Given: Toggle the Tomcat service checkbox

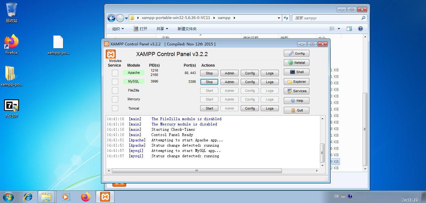Looking at the screenshot, I should (x=115, y=108).
